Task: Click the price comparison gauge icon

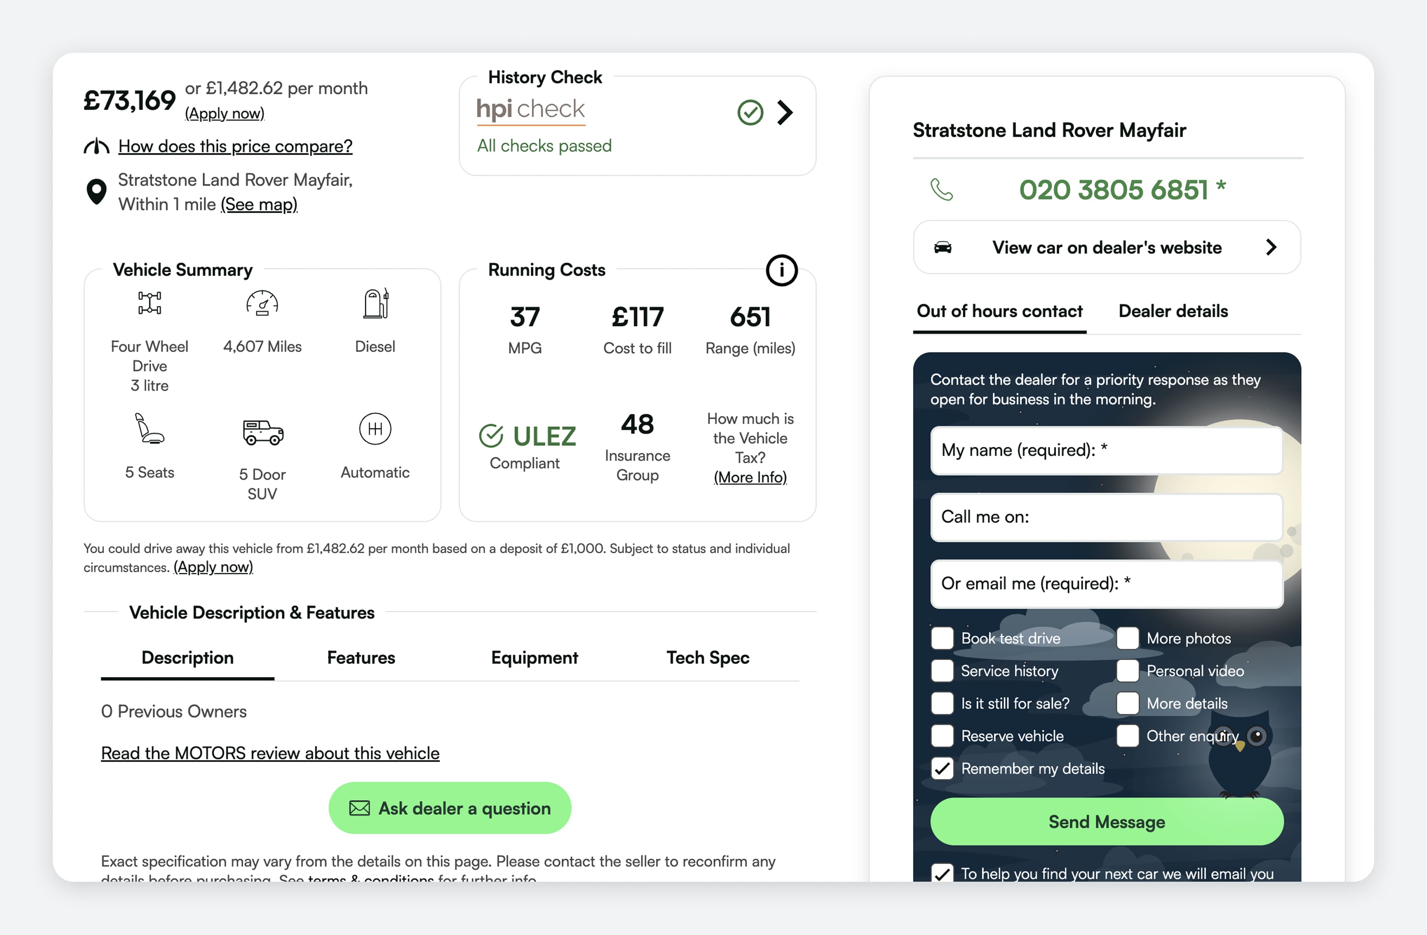Action: pos(96,146)
